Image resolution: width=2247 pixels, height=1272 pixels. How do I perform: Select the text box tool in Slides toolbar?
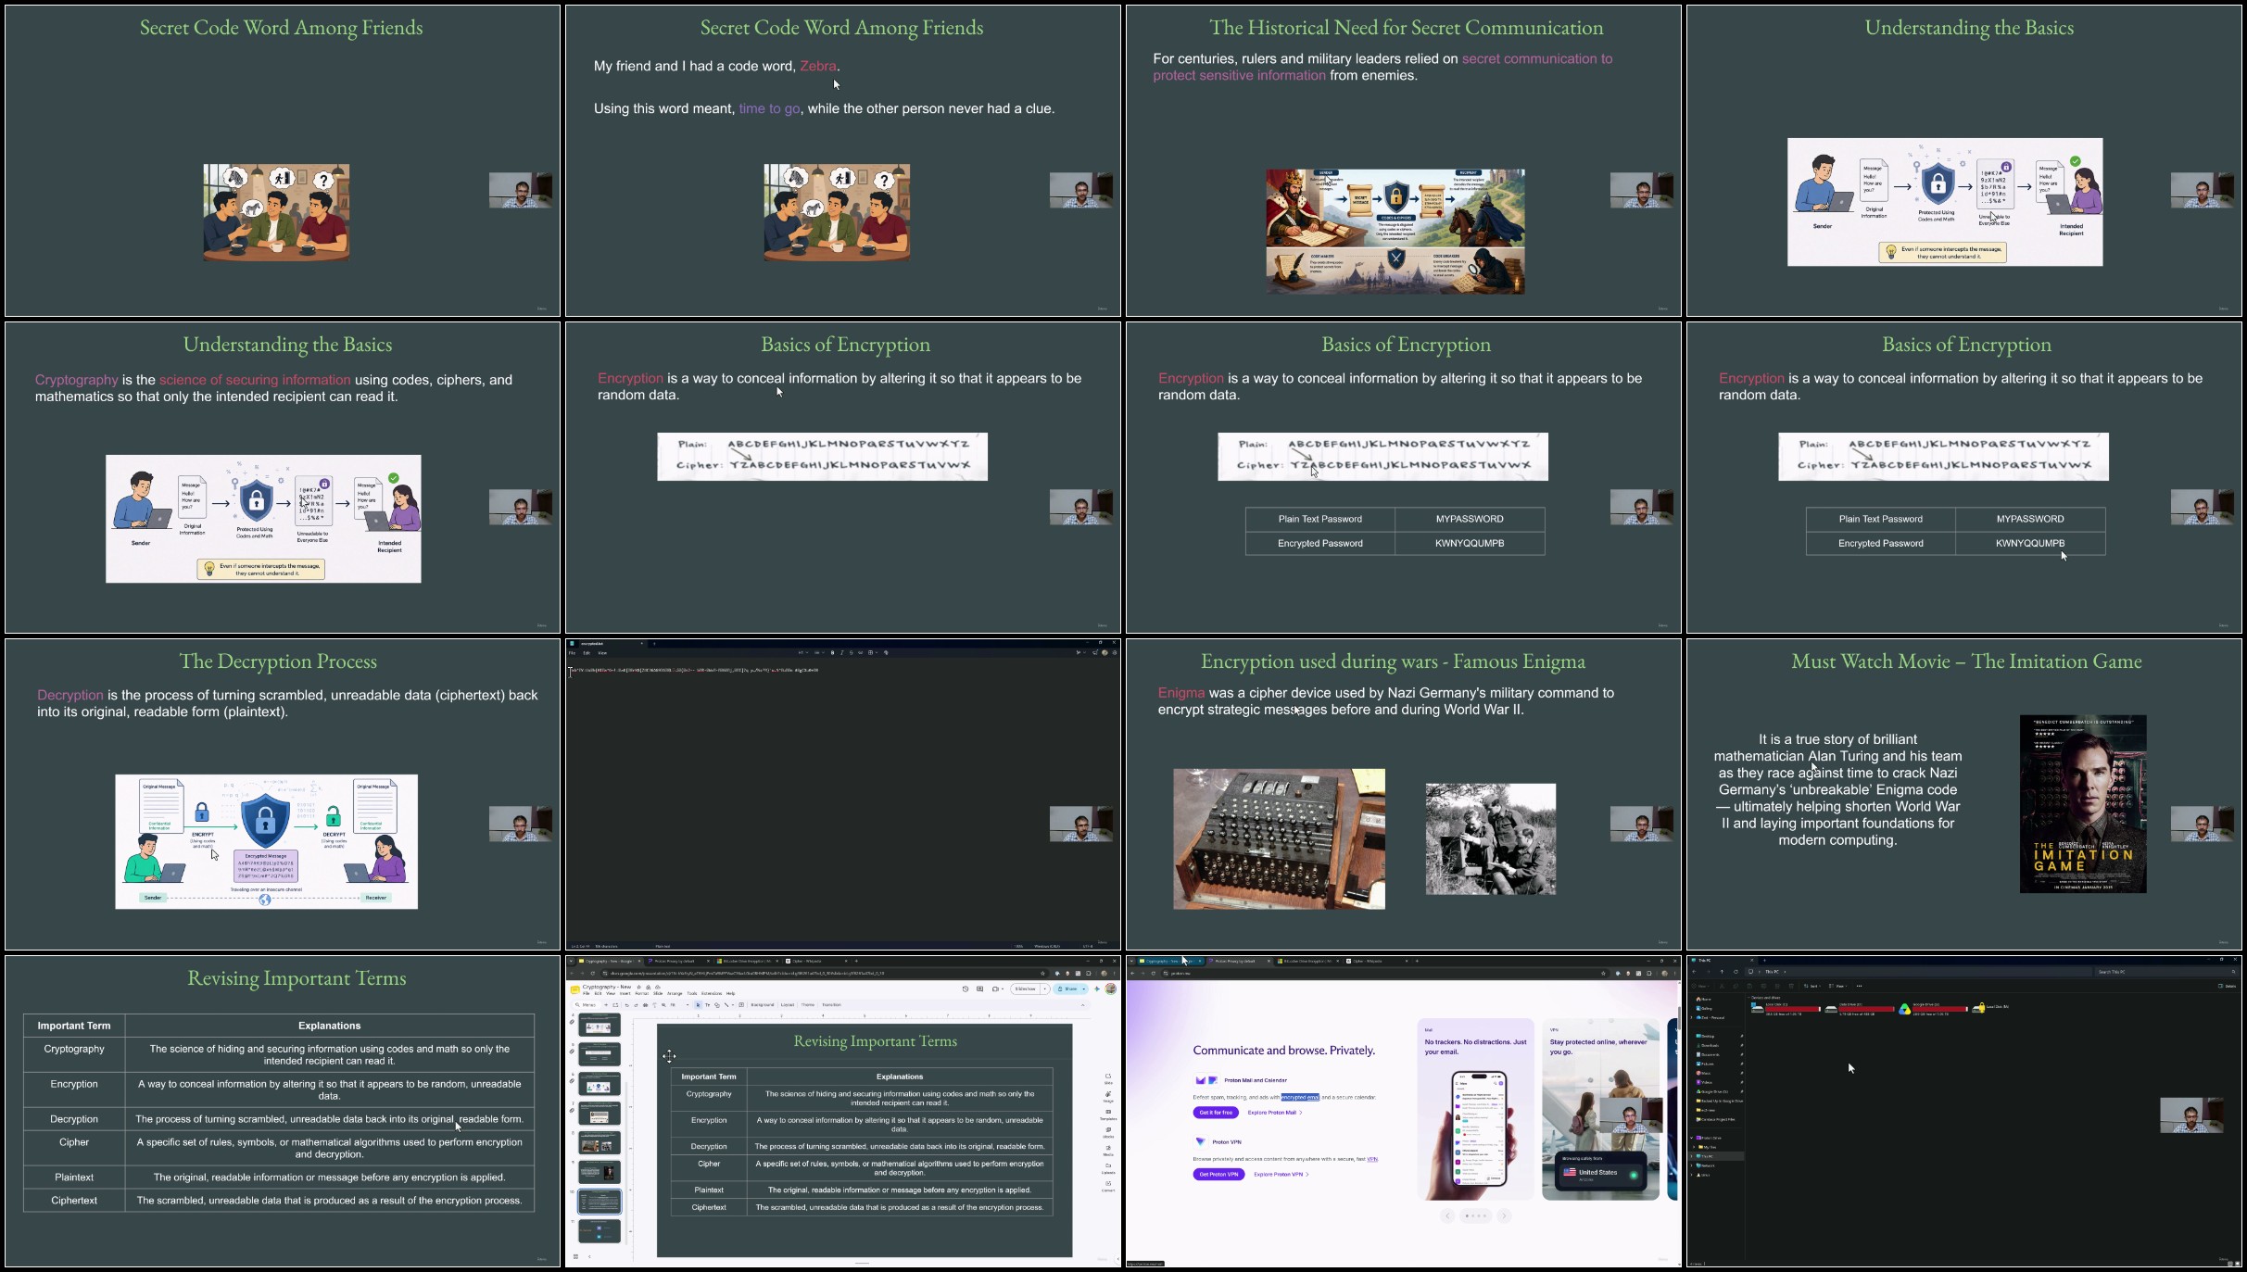point(708,1005)
